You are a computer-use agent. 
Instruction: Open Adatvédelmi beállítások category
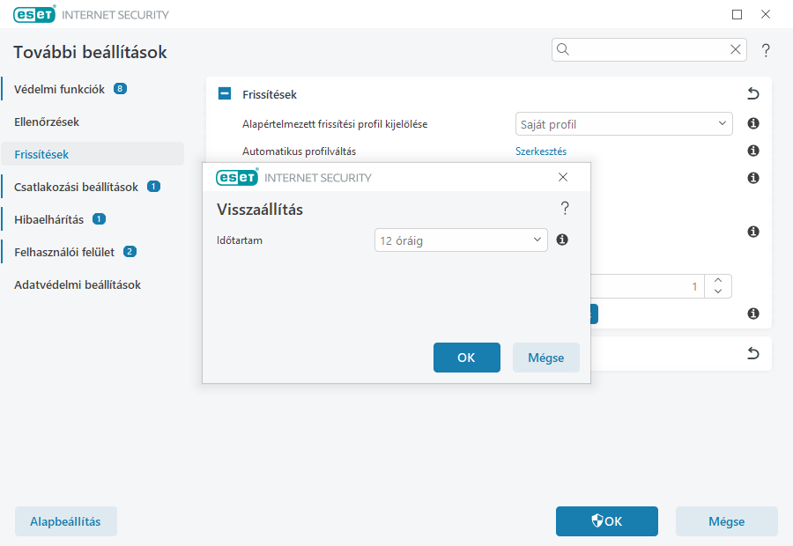click(x=78, y=284)
